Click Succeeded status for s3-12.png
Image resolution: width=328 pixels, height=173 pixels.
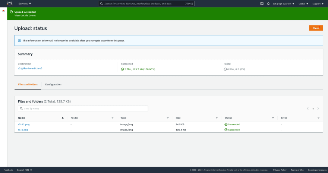click(x=233, y=125)
